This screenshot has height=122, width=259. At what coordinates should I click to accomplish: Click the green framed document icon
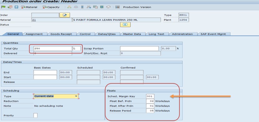pyautogui.click(x=102, y=7)
